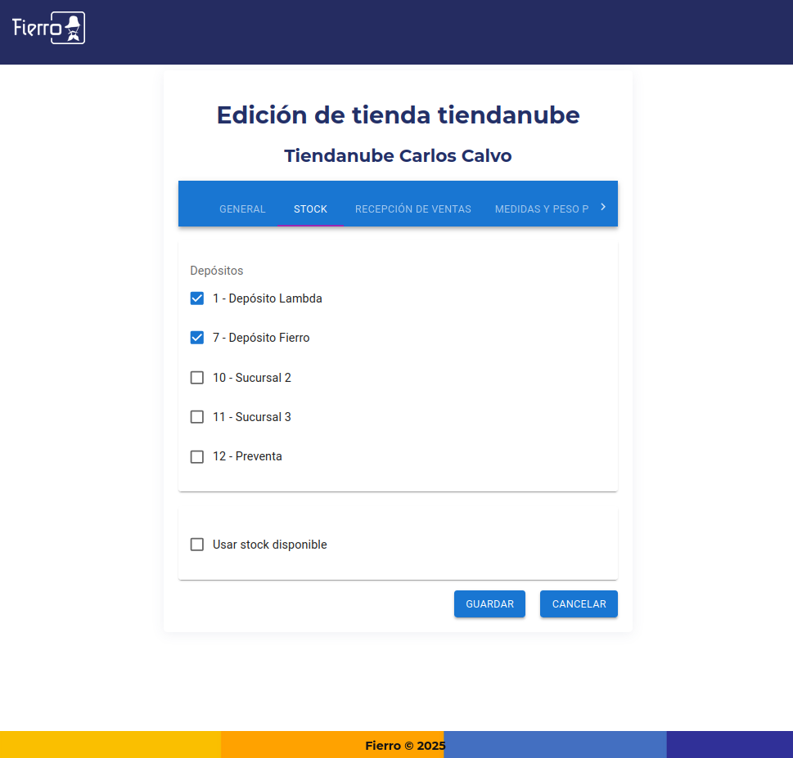Click the Fierro © 2025 footer text
The width and height of the screenshot is (793, 758).
405,746
